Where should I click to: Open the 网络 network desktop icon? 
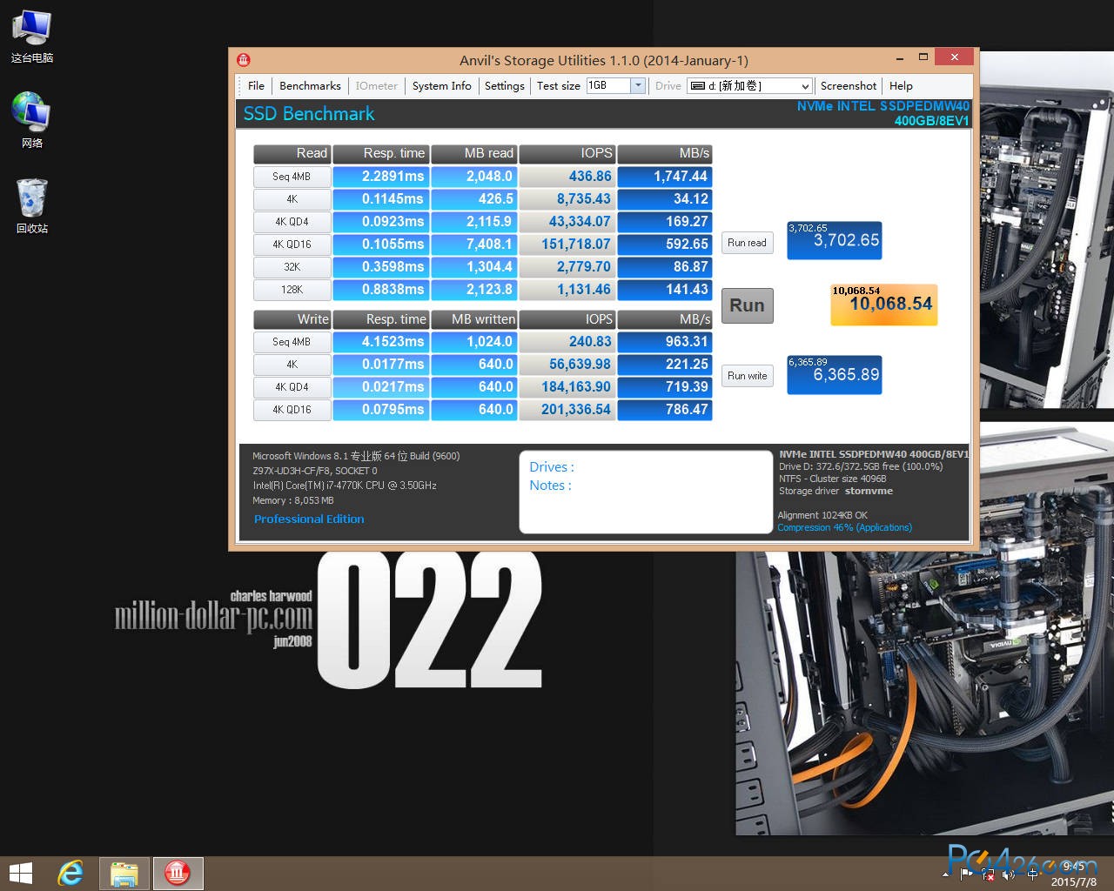pyautogui.click(x=32, y=120)
